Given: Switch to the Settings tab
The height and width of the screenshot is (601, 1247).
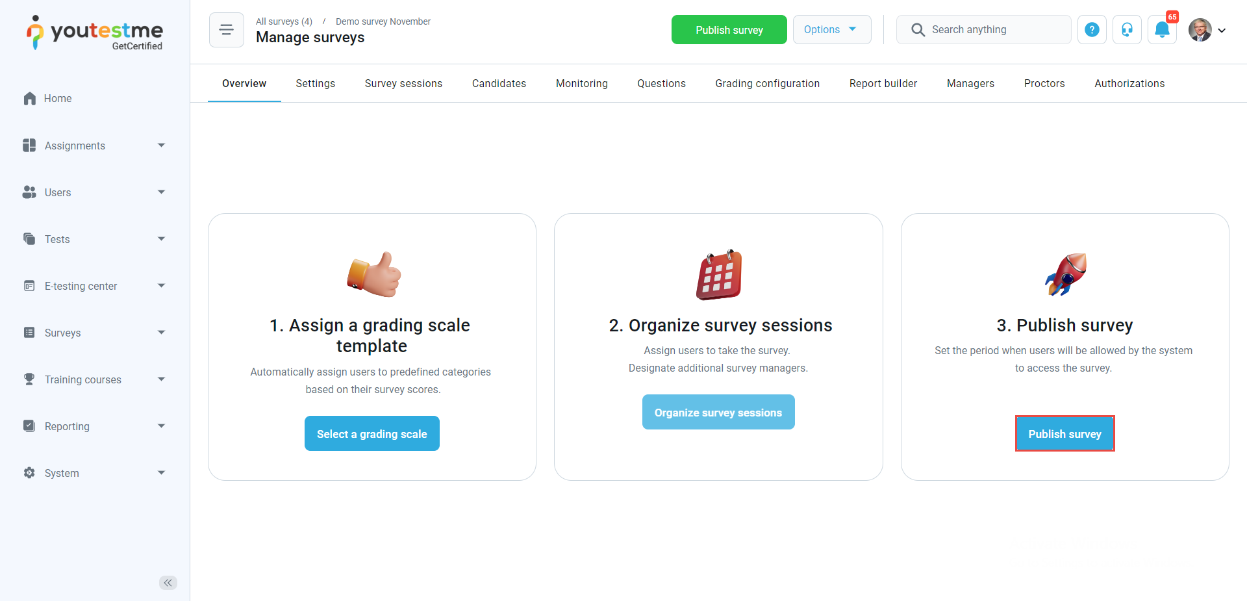Looking at the screenshot, I should [x=315, y=83].
